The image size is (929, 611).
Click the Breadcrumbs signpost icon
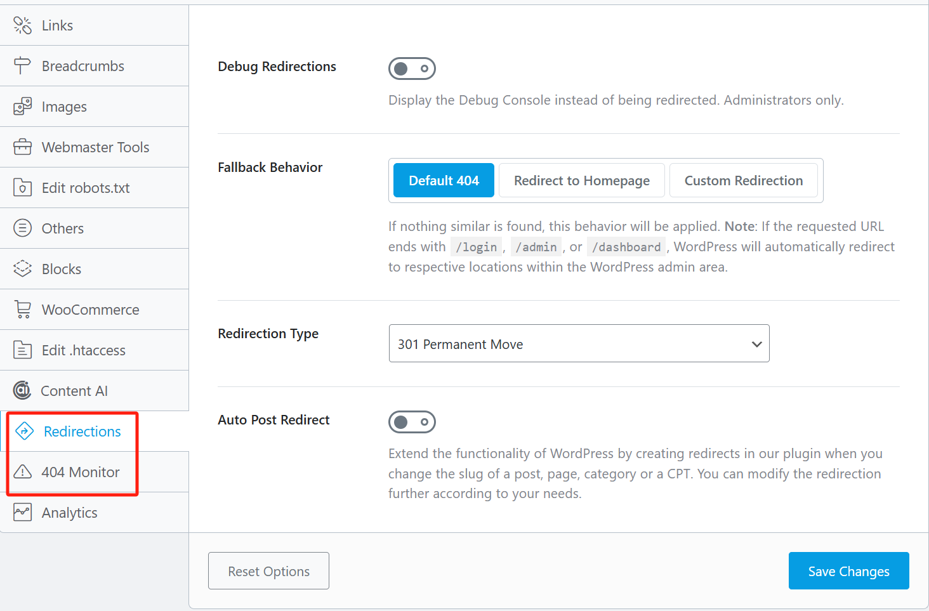22,65
